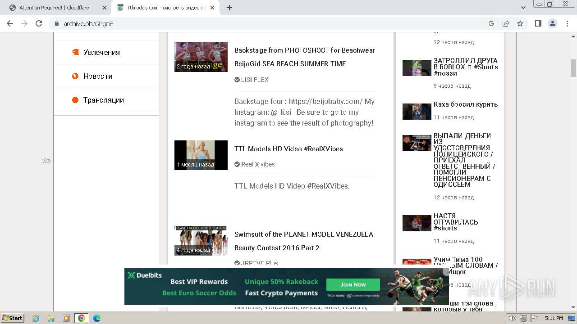Open a new browser tab
This screenshot has width=577, height=324.
click(229, 8)
